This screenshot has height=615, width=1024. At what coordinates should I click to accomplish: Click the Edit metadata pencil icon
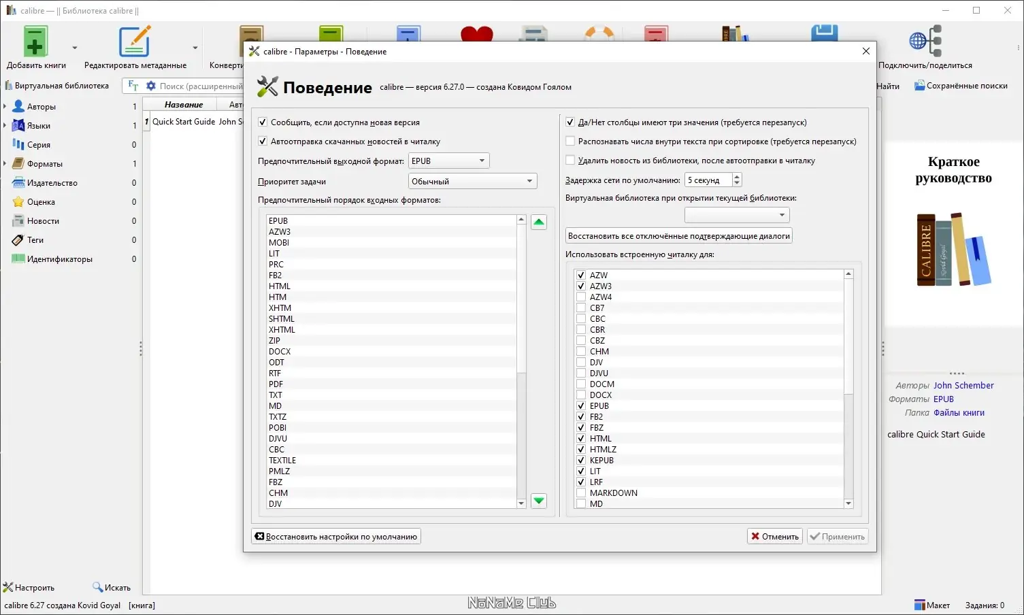(135, 42)
